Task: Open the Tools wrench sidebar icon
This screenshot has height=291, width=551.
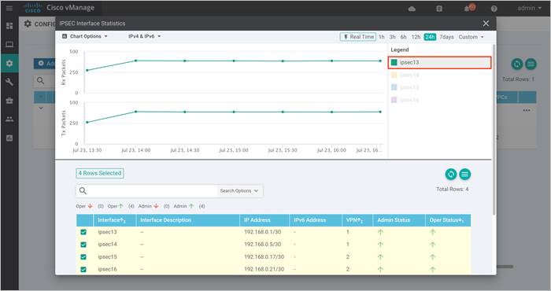Action: point(9,82)
